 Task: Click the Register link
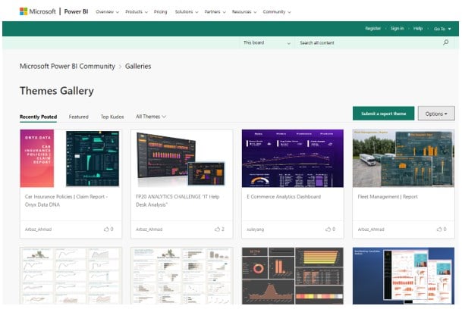[x=372, y=28]
